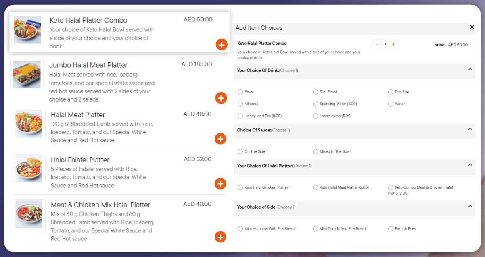Close the Add Item Choices dialog

(x=472, y=27)
